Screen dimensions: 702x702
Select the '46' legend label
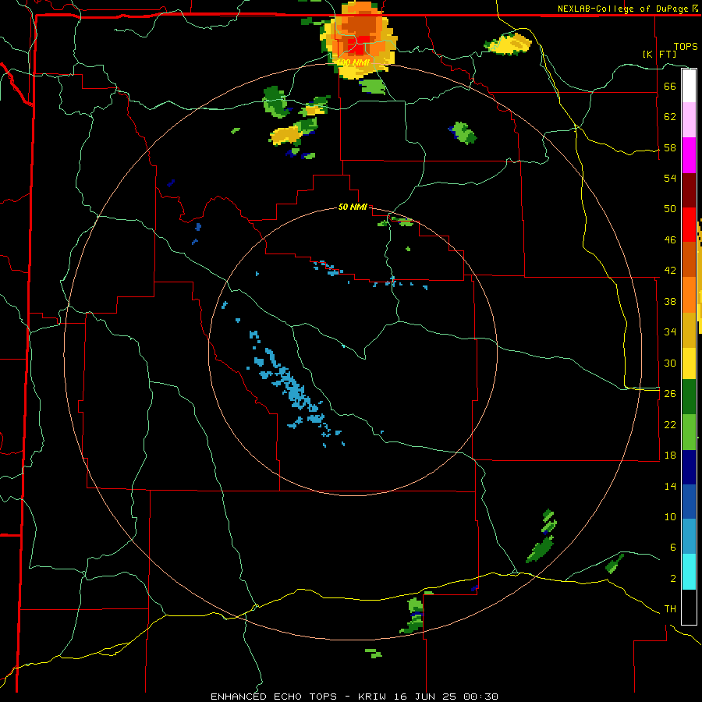[670, 240]
